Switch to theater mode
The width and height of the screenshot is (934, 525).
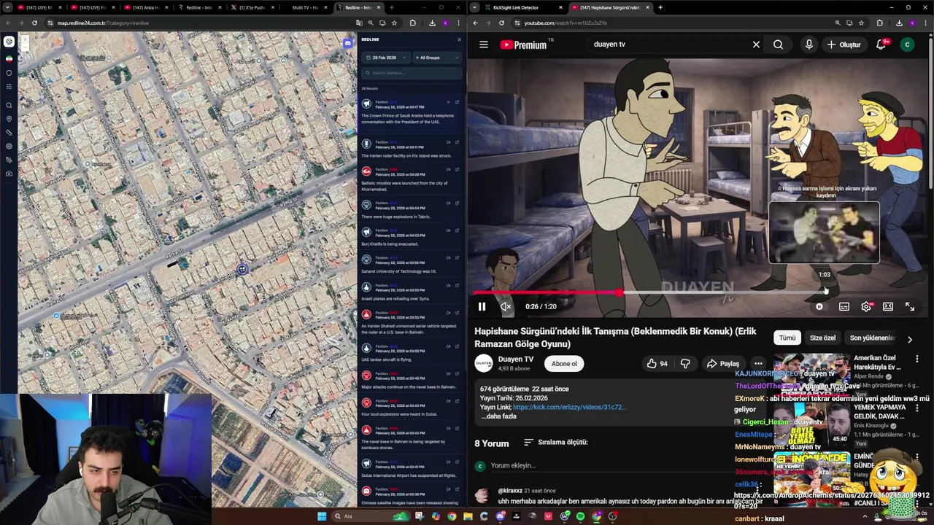[888, 306]
